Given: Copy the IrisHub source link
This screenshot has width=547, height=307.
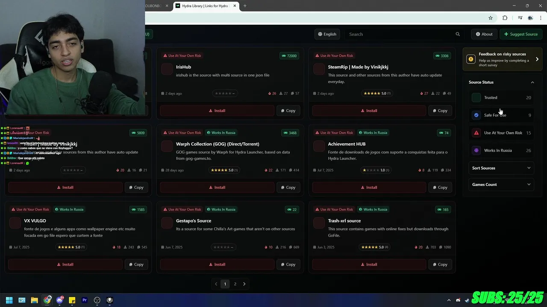Looking at the screenshot, I should tap(288, 110).
